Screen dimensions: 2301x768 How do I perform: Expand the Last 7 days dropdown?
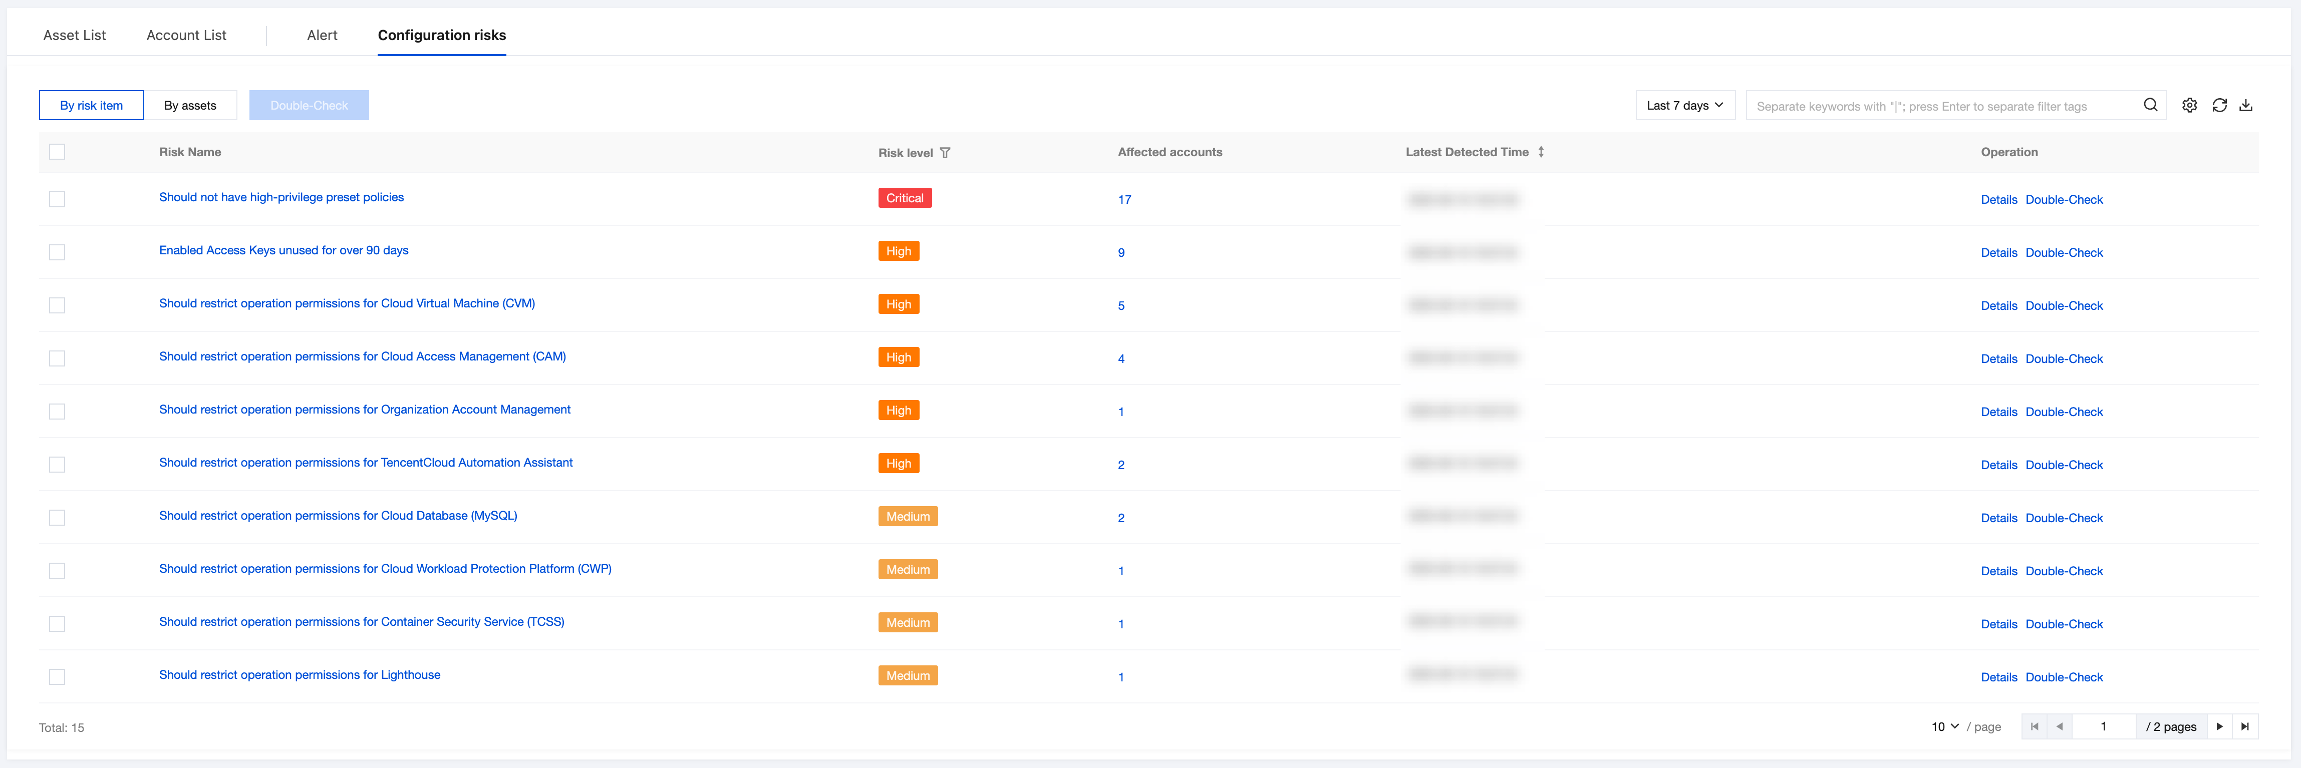tap(1684, 105)
